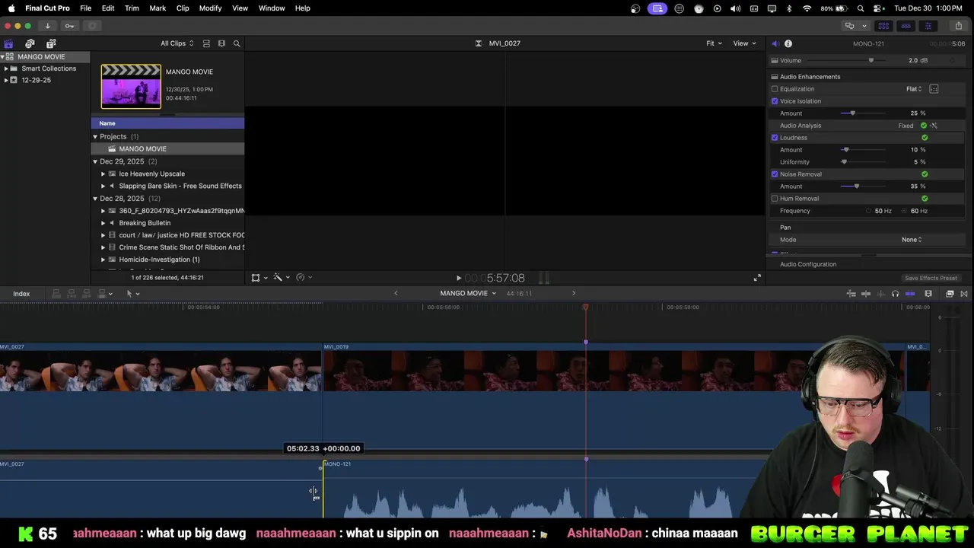Toggle the Browser display button in toolbar
974x548 pixels.
883,26
